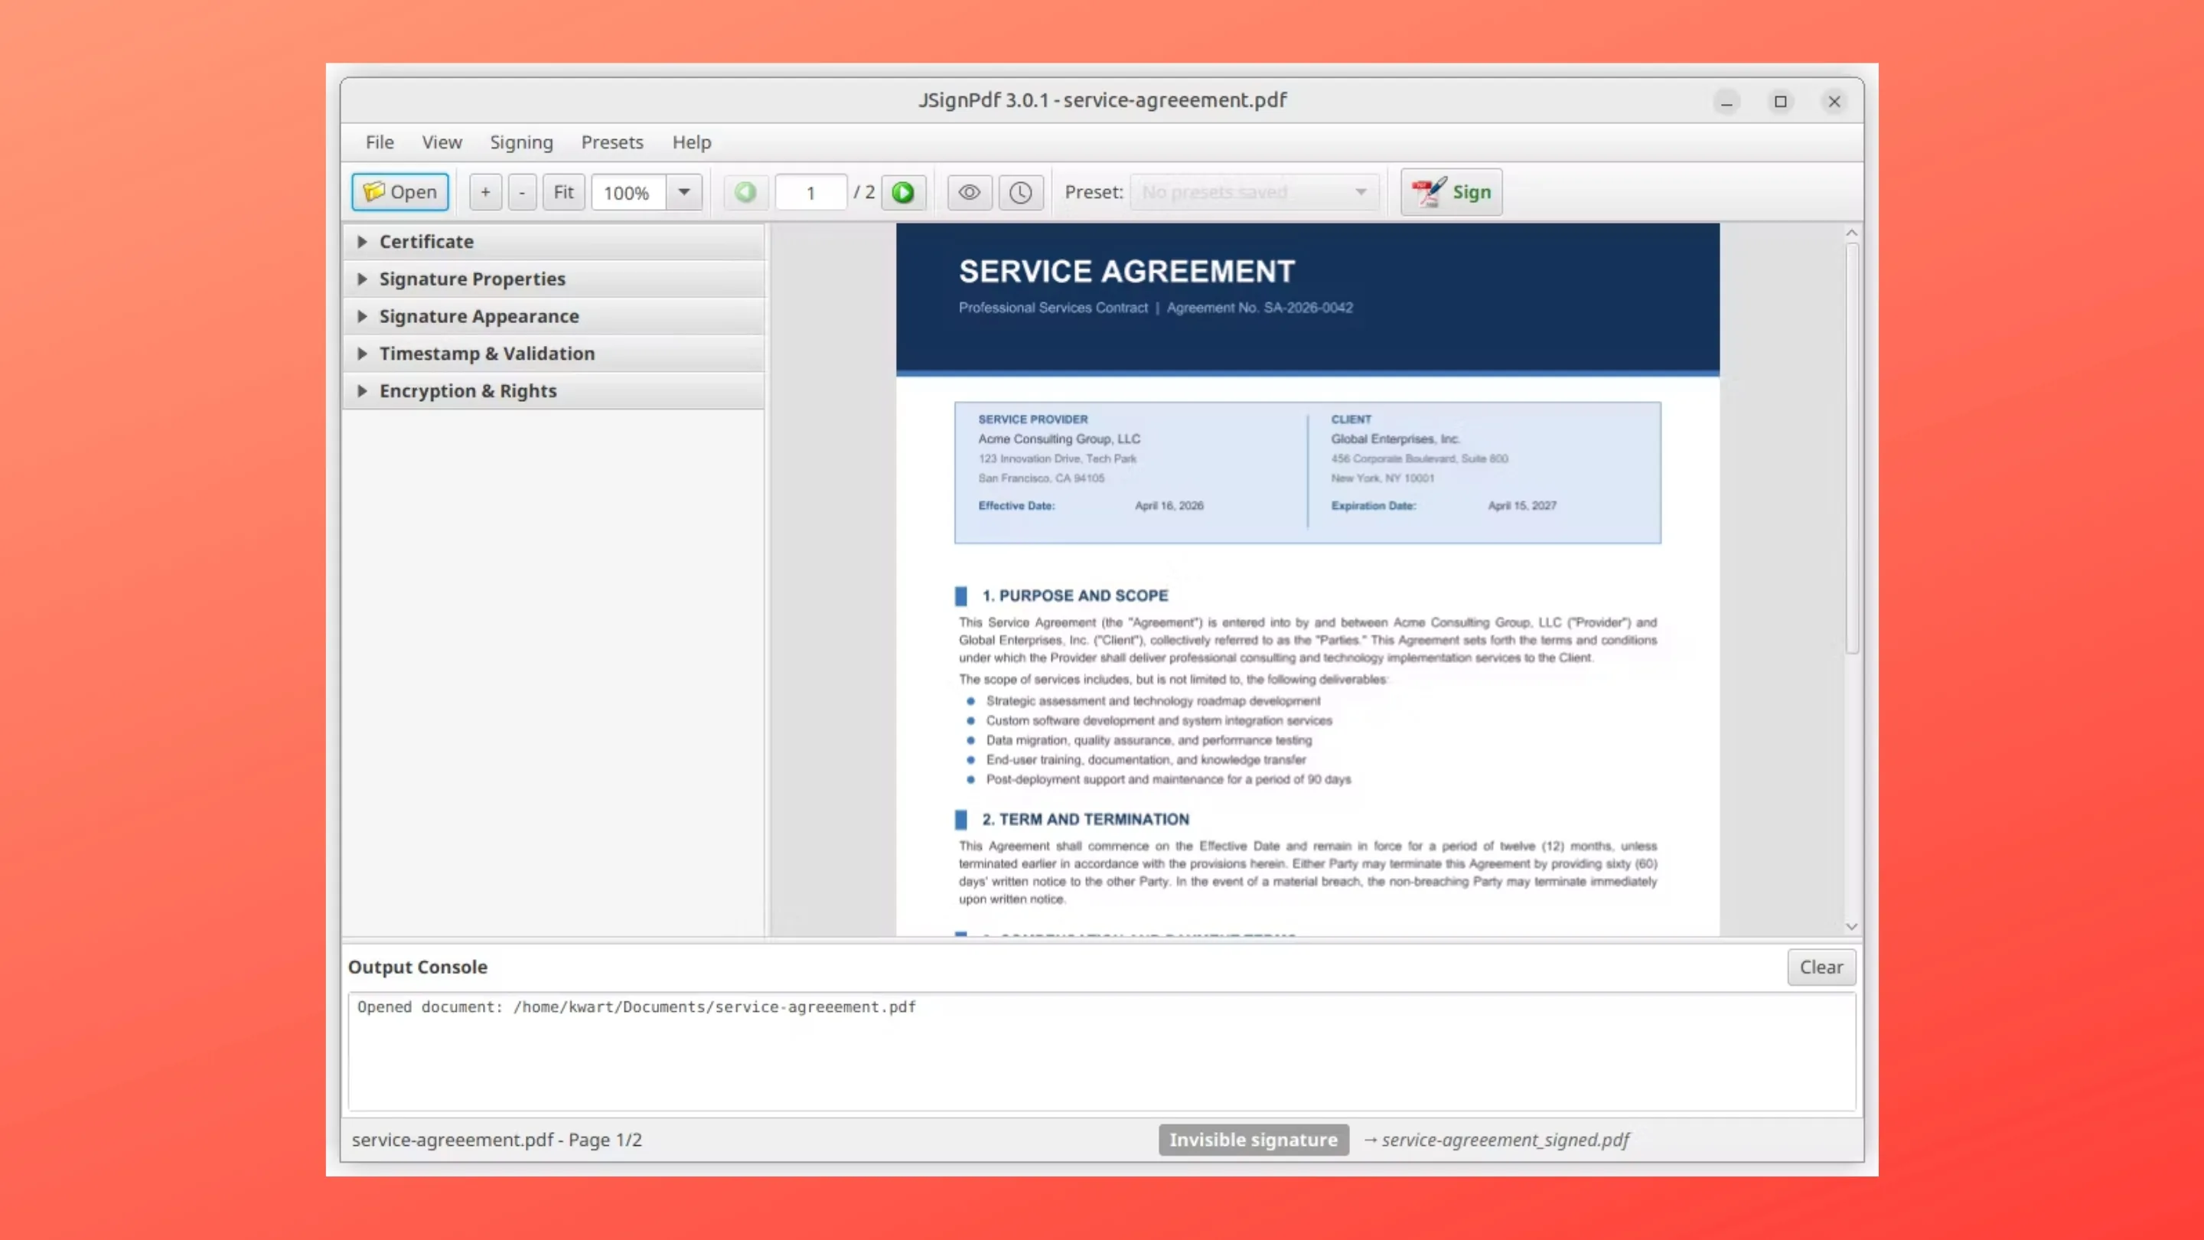Maximize the JSignPdf window
The width and height of the screenshot is (2204, 1240).
pyautogui.click(x=1781, y=102)
